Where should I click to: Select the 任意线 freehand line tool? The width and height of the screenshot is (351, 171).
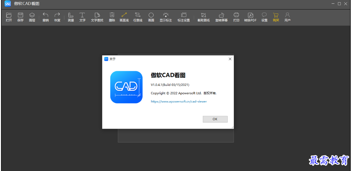pyautogui.click(x=138, y=17)
